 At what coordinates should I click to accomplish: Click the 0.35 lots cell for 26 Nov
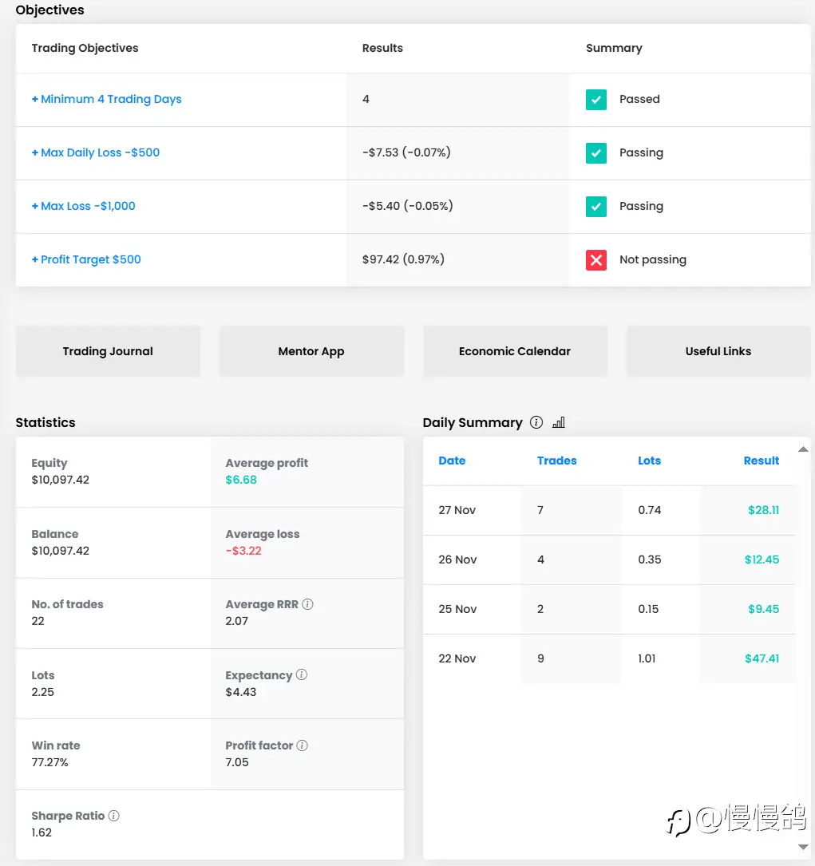(x=649, y=560)
